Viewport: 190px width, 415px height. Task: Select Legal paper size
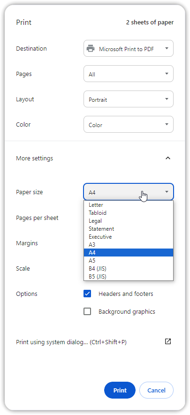(x=129, y=221)
